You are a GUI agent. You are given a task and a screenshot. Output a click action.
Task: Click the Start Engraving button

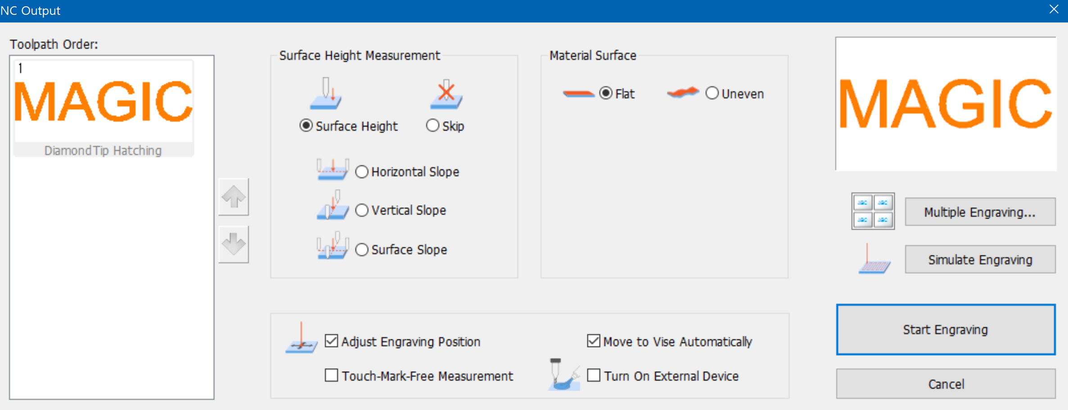pyautogui.click(x=946, y=330)
